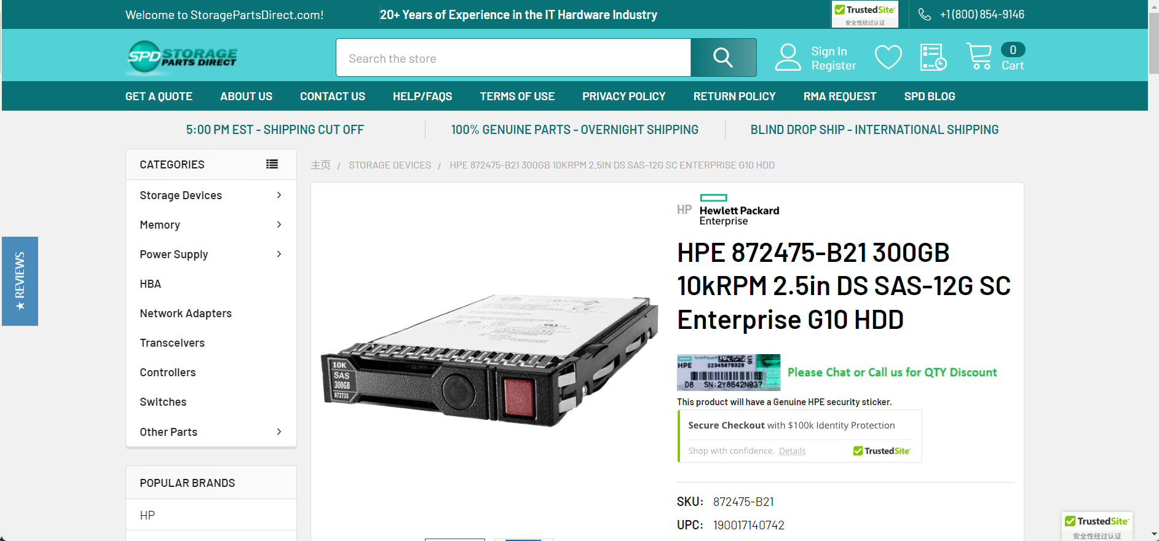
Task: Go to STORAGE DEVICES breadcrumb
Action: [x=390, y=165]
